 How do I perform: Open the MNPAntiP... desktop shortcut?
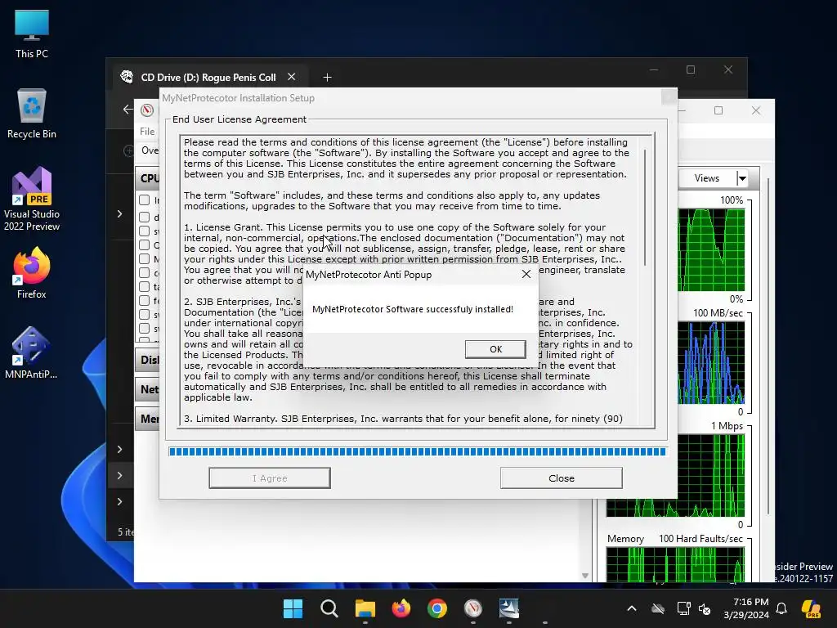point(32,352)
